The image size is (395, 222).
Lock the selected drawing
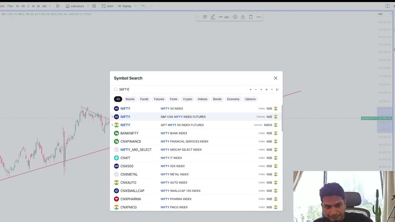[243, 17]
